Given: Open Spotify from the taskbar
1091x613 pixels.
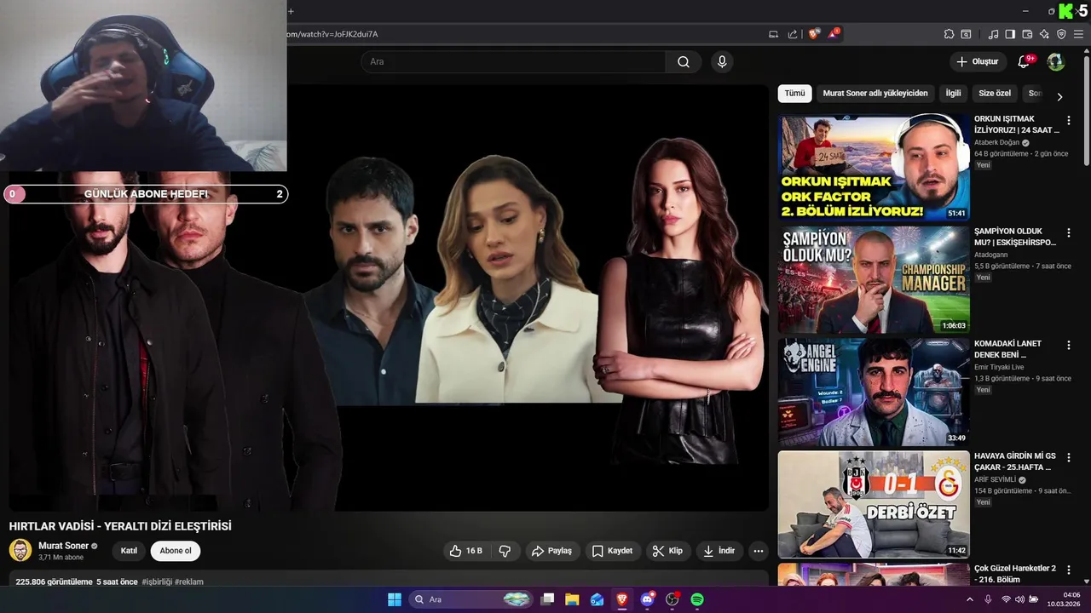Looking at the screenshot, I should point(696,599).
